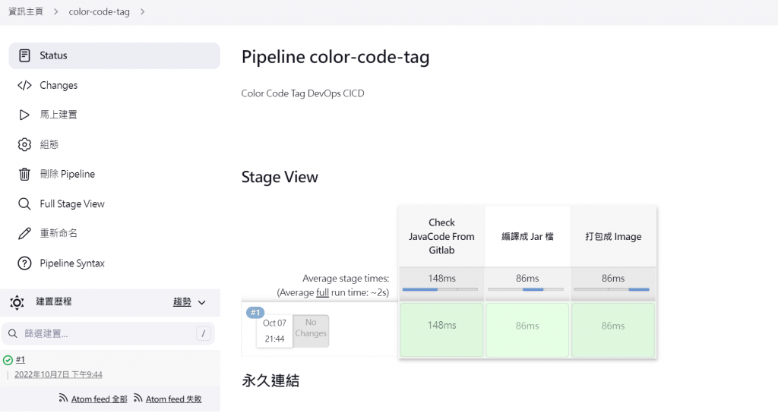The width and height of the screenshot is (778, 413).
Task: Click the trash icon for 刪除 Pipeline
Action: 24,174
